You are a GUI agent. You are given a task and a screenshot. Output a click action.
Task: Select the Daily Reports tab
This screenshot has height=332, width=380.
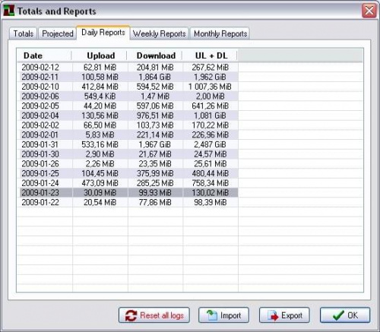point(103,33)
